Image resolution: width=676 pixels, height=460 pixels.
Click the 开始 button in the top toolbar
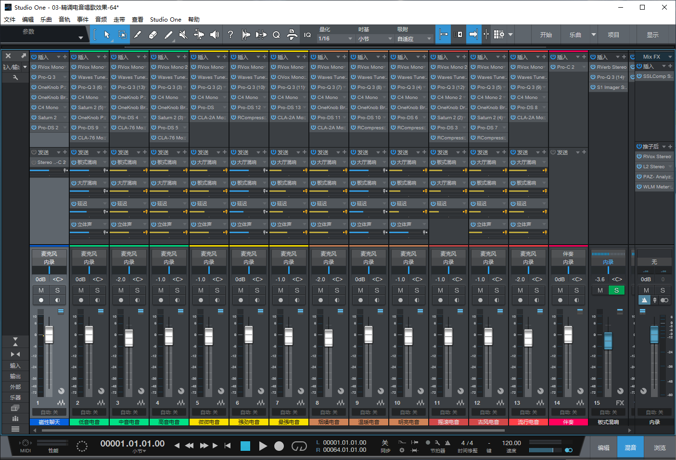click(547, 34)
